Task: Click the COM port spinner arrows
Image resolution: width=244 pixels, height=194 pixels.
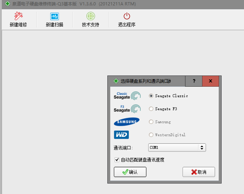Action: click(202, 147)
